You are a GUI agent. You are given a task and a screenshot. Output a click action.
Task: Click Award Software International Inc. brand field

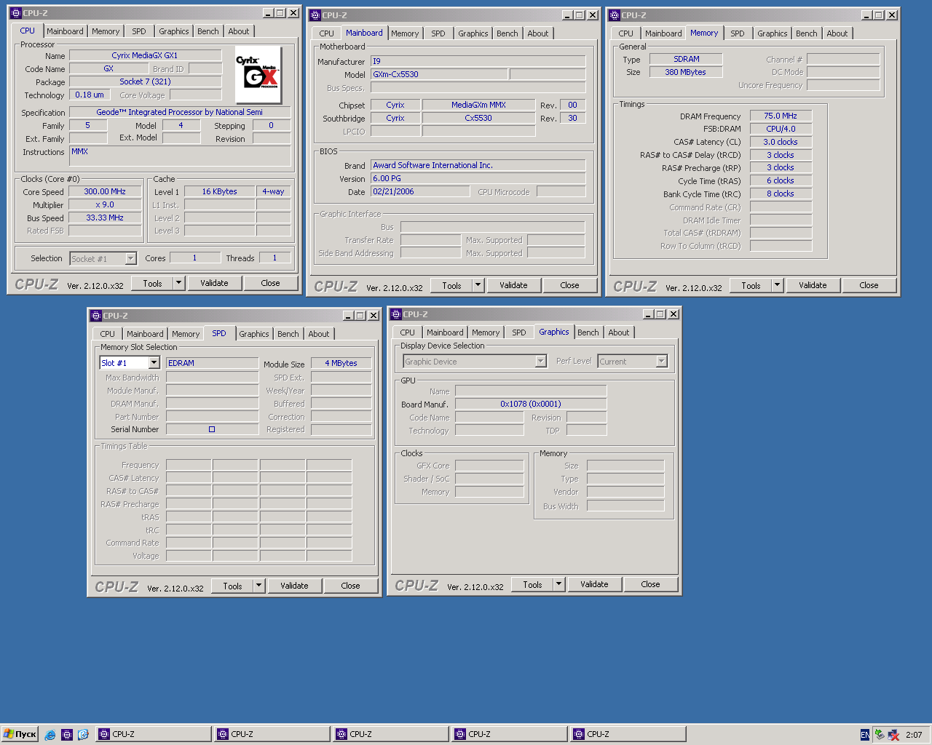click(x=478, y=165)
